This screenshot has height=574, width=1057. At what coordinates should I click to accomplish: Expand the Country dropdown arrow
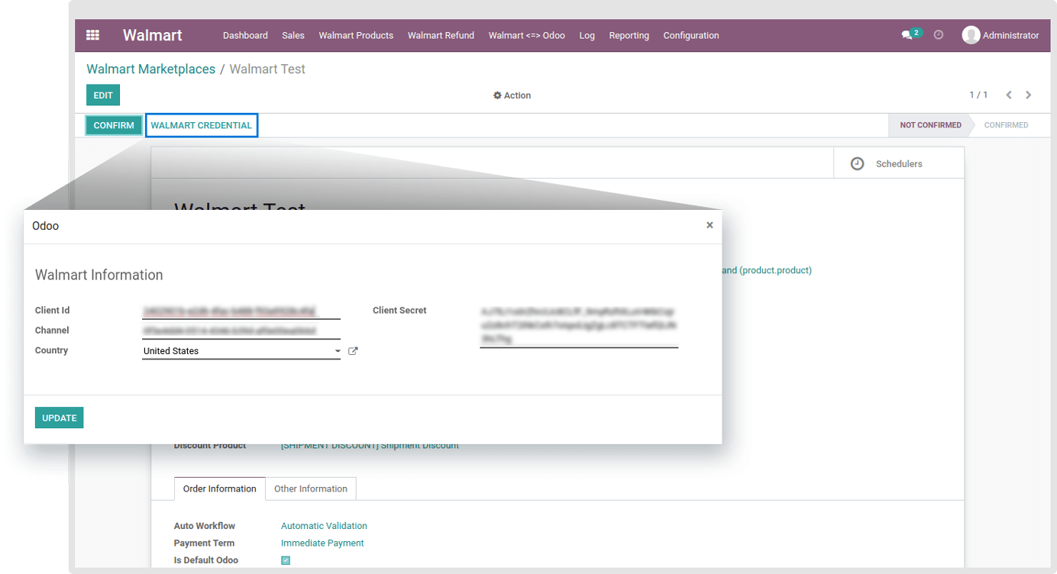pyautogui.click(x=338, y=351)
